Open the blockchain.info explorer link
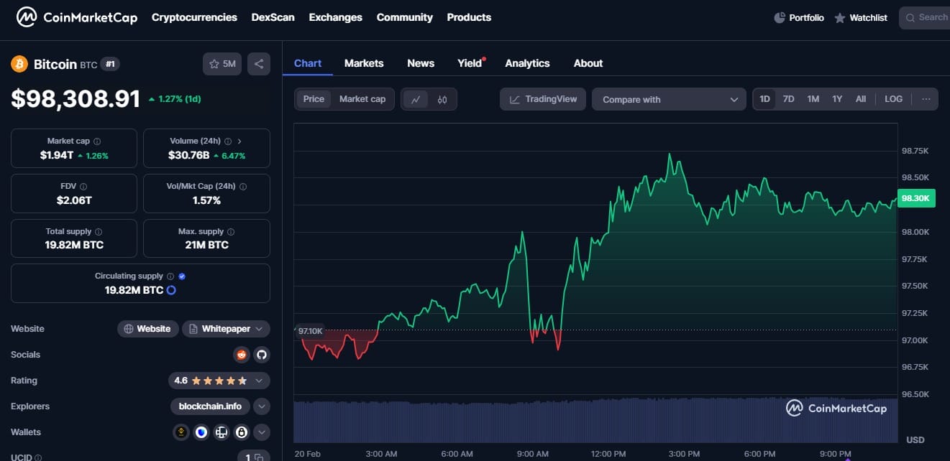Image resolution: width=950 pixels, height=461 pixels. coord(210,406)
